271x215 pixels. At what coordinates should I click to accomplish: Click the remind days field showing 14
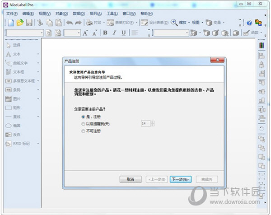(146, 124)
